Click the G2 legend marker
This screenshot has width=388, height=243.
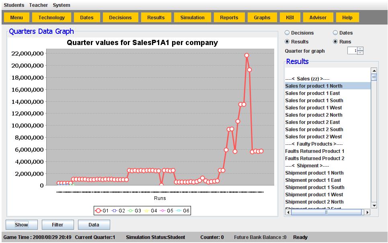point(114,210)
